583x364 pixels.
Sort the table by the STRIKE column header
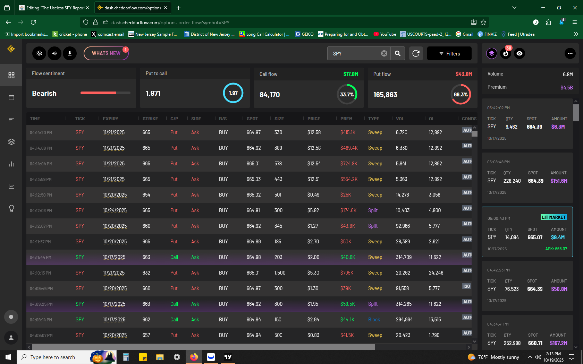click(150, 119)
